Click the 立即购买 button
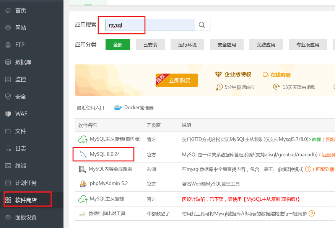335x228 pixels. (177, 80)
